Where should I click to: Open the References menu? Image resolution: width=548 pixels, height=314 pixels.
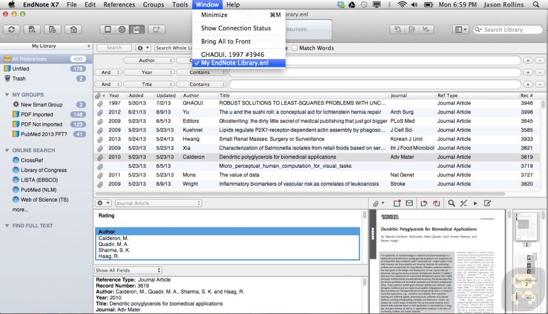point(119,4)
